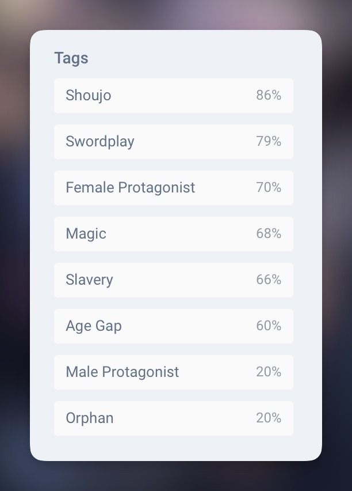Click the 60% rank beside Age Gap
The height and width of the screenshot is (491, 352).
click(x=269, y=326)
